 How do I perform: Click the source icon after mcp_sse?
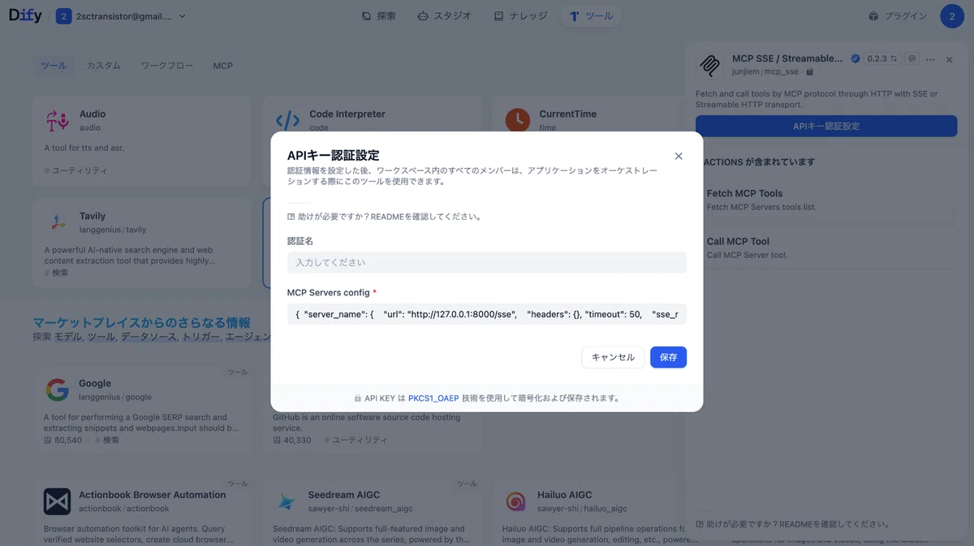click(809, 71)
